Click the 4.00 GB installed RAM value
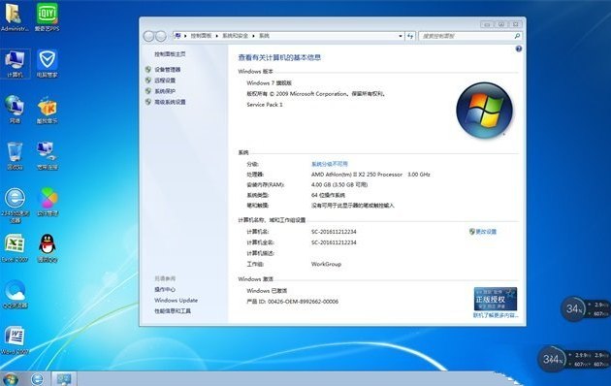 pos(339,184)
